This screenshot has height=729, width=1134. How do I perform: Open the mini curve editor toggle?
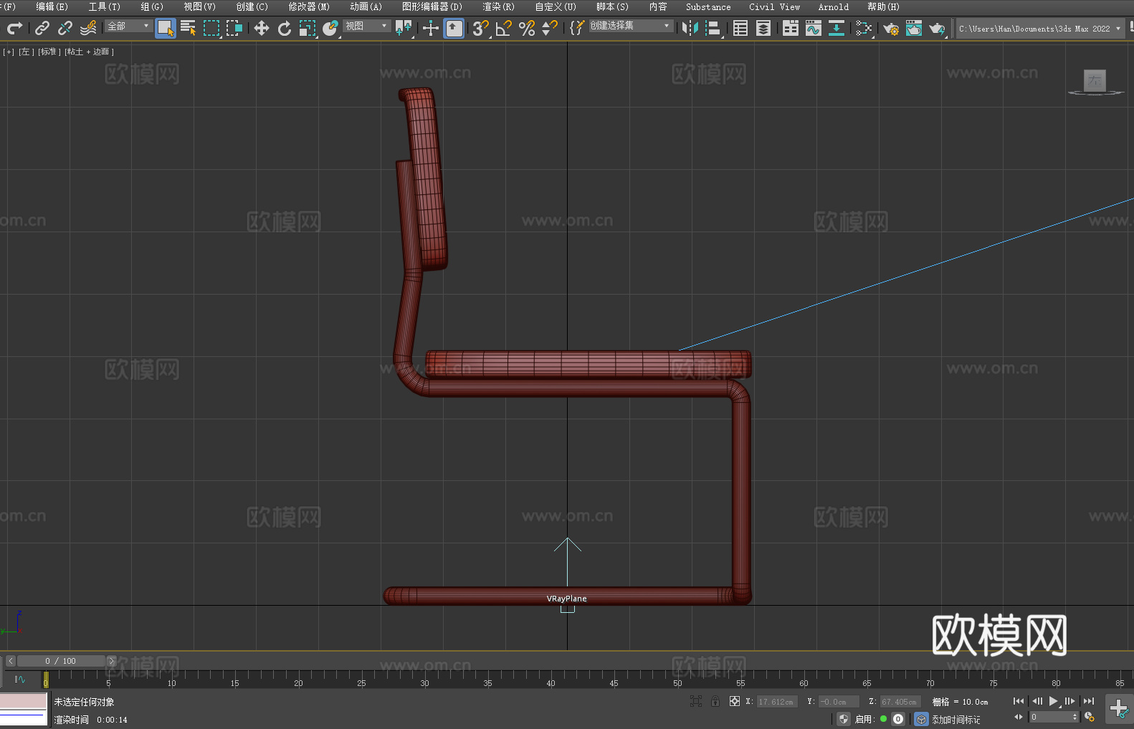click(x=20, y=679)
